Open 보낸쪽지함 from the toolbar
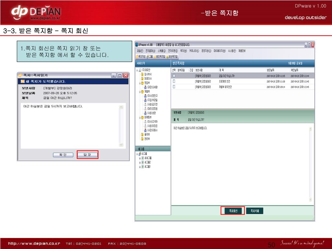 pos(172,56)
